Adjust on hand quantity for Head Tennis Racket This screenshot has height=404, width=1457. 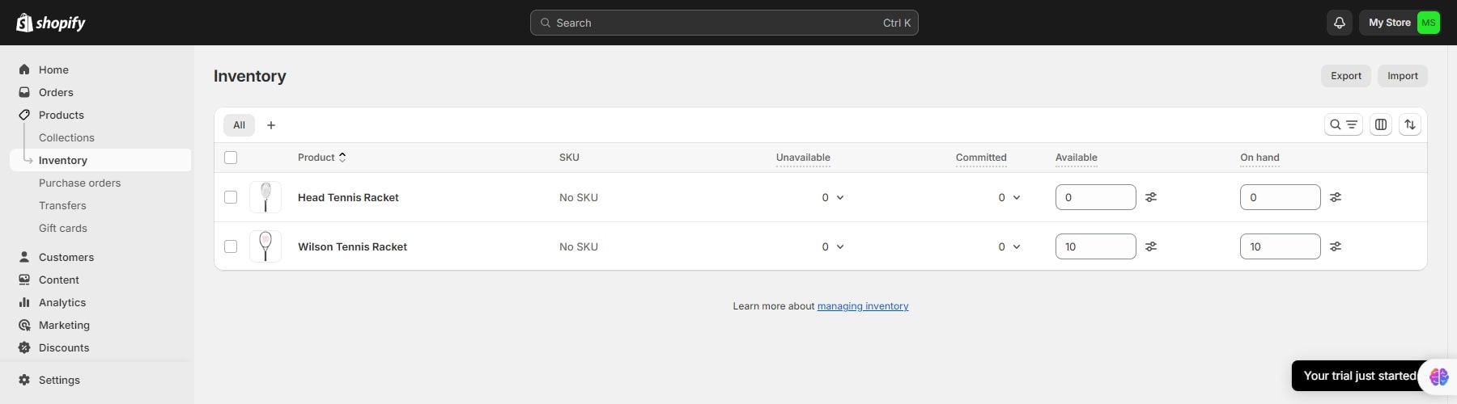[x=1336, y=197]
